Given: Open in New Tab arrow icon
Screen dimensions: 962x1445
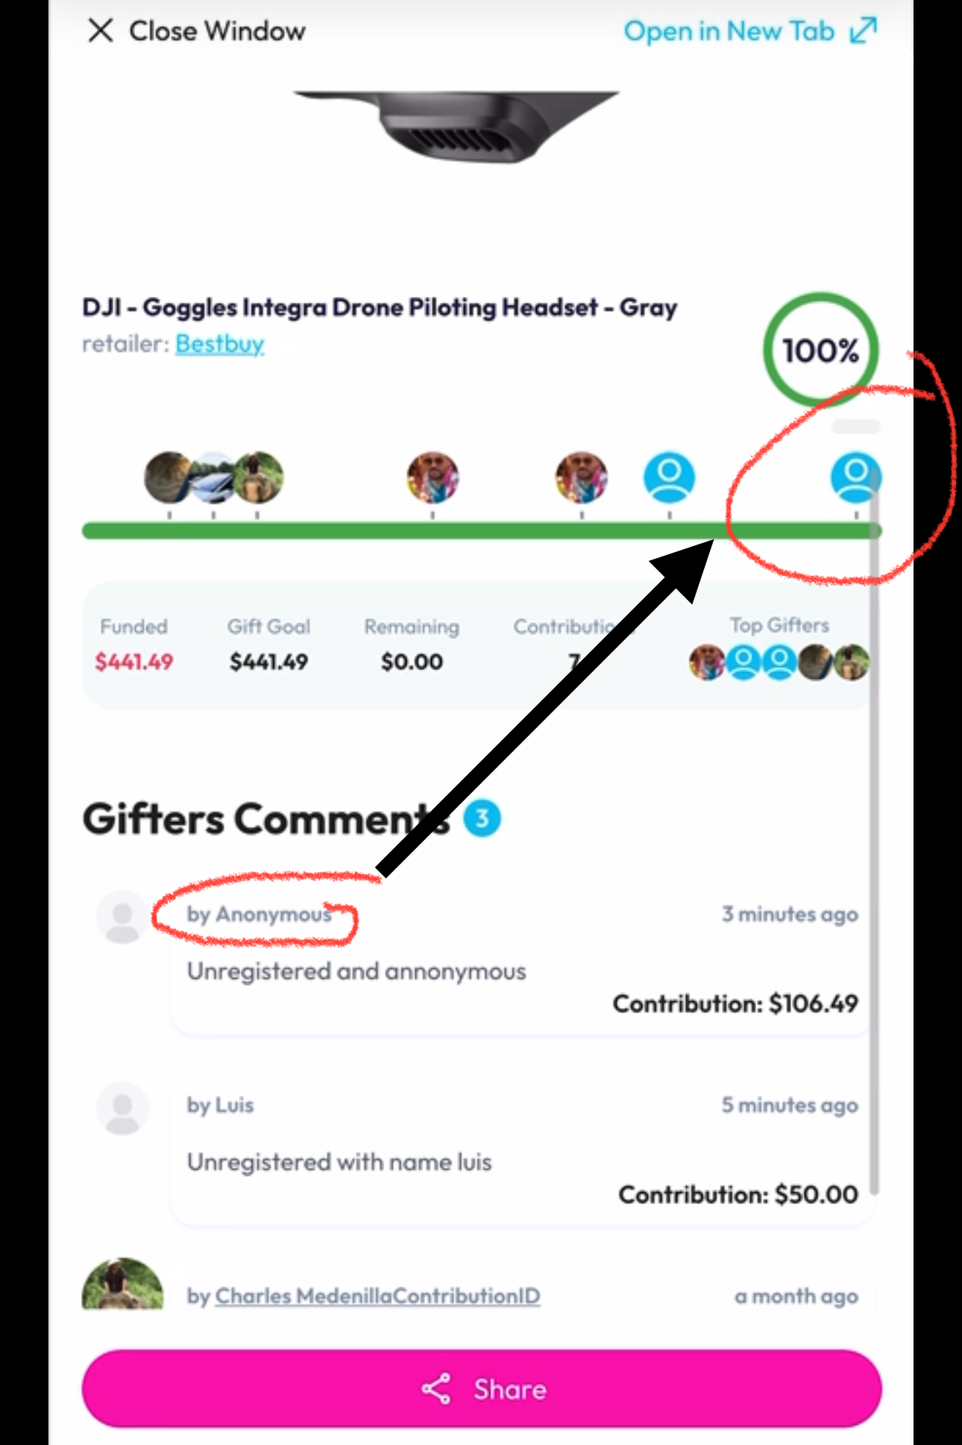Looking at the screenshot, I should [x=864, y=31].
